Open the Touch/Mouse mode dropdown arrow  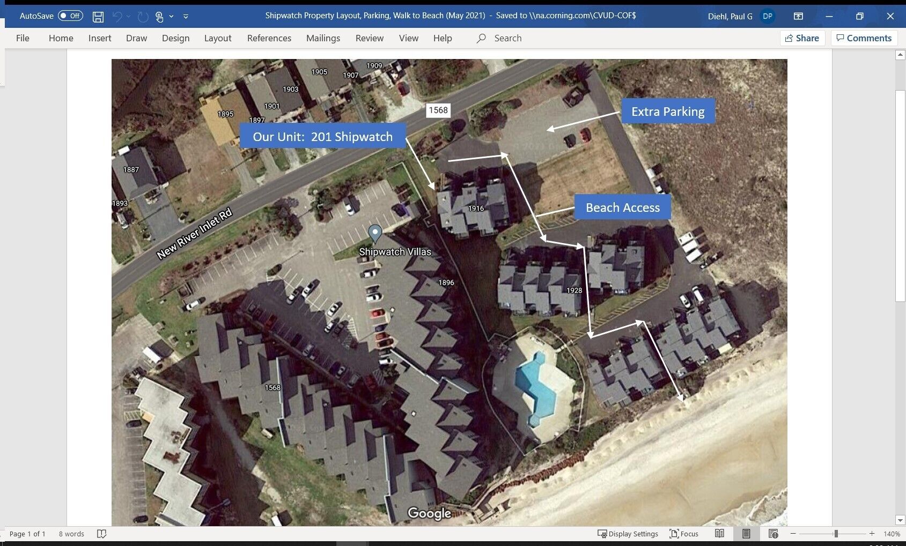tap(171, 17)
